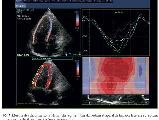Viewport: 159px width, 120px height.
Task: Click the SG=-18.6% global strain readout
Action: (x=23, y=55)
